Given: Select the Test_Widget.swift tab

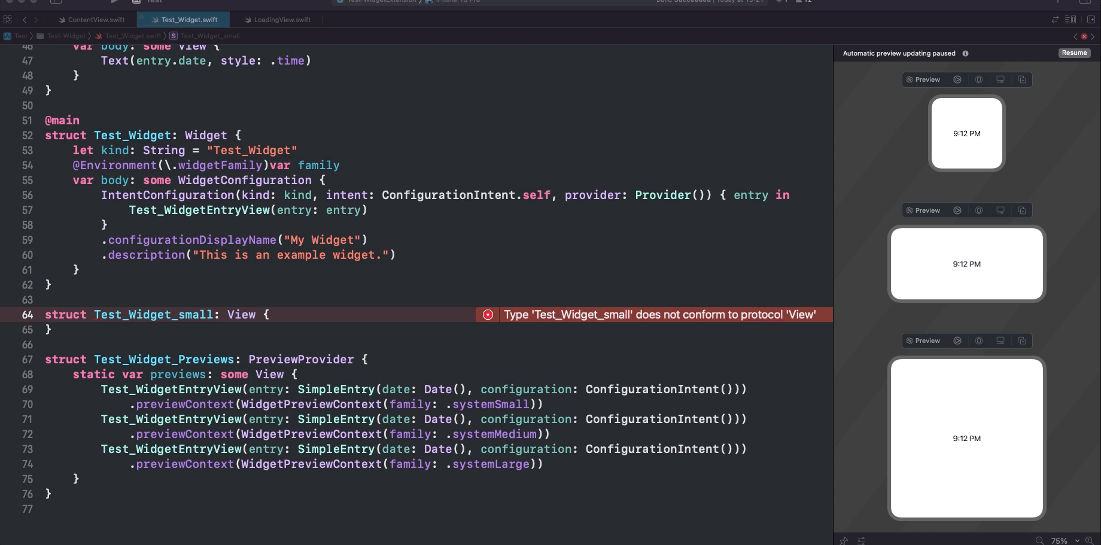Looking at the screenshot, I should [184, 20].
